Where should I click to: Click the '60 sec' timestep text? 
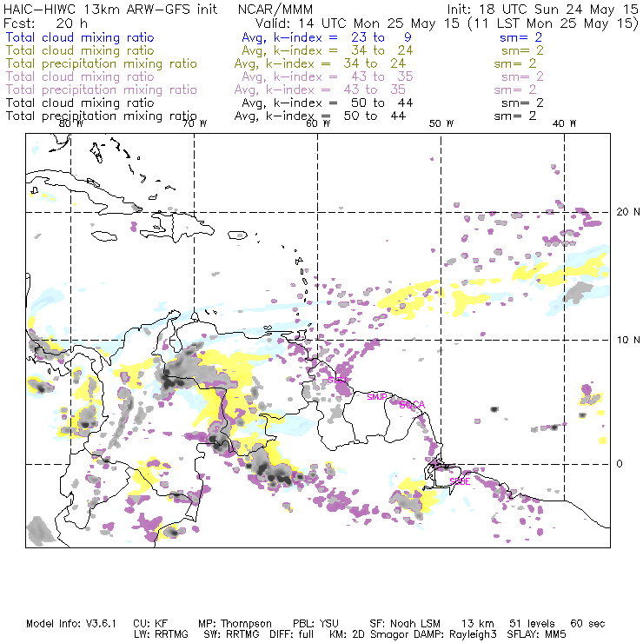(x=587, y=624)
